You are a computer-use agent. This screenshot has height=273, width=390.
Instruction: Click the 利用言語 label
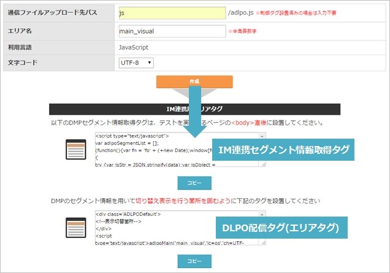point(20,47)
